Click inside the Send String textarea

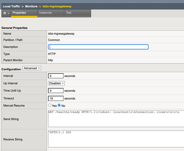coord(115,118)
